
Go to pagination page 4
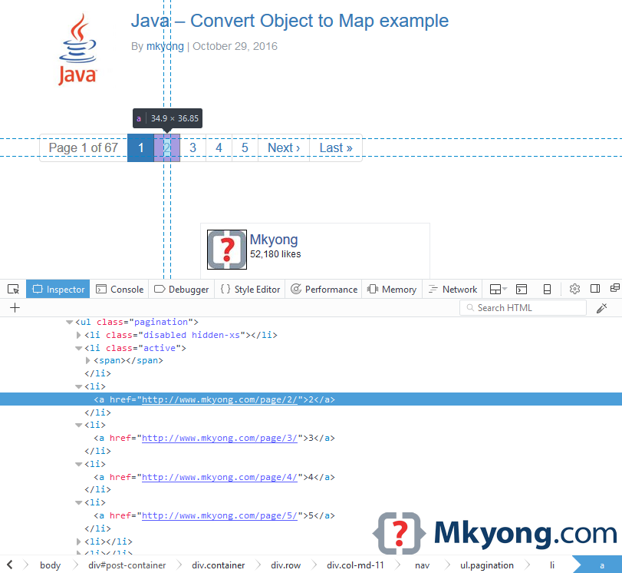(219, 147)
